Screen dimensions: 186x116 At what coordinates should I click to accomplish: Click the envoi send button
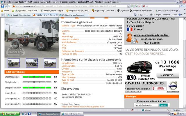tap(164, 105)
